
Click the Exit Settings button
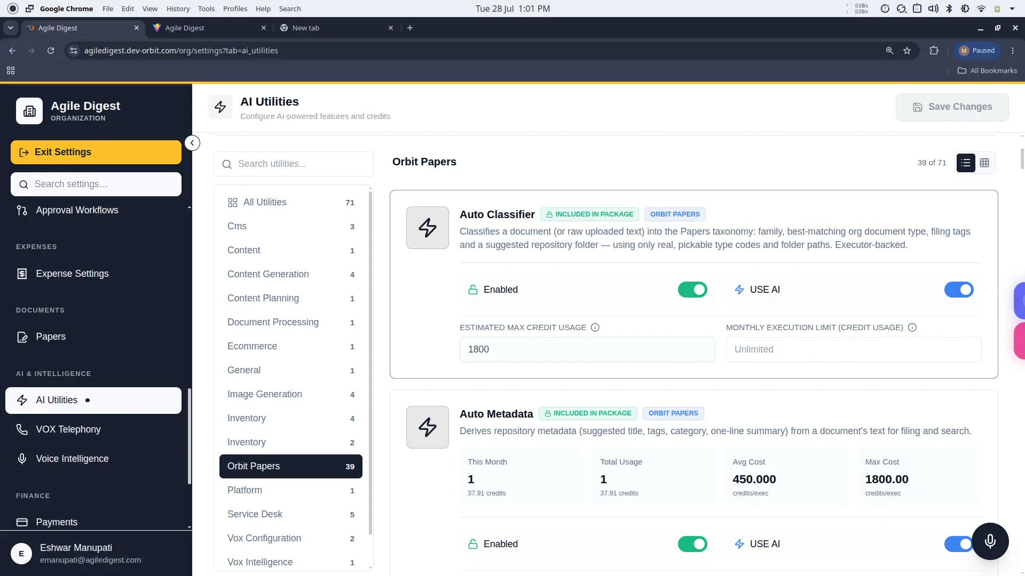click(x=96, y=152)
